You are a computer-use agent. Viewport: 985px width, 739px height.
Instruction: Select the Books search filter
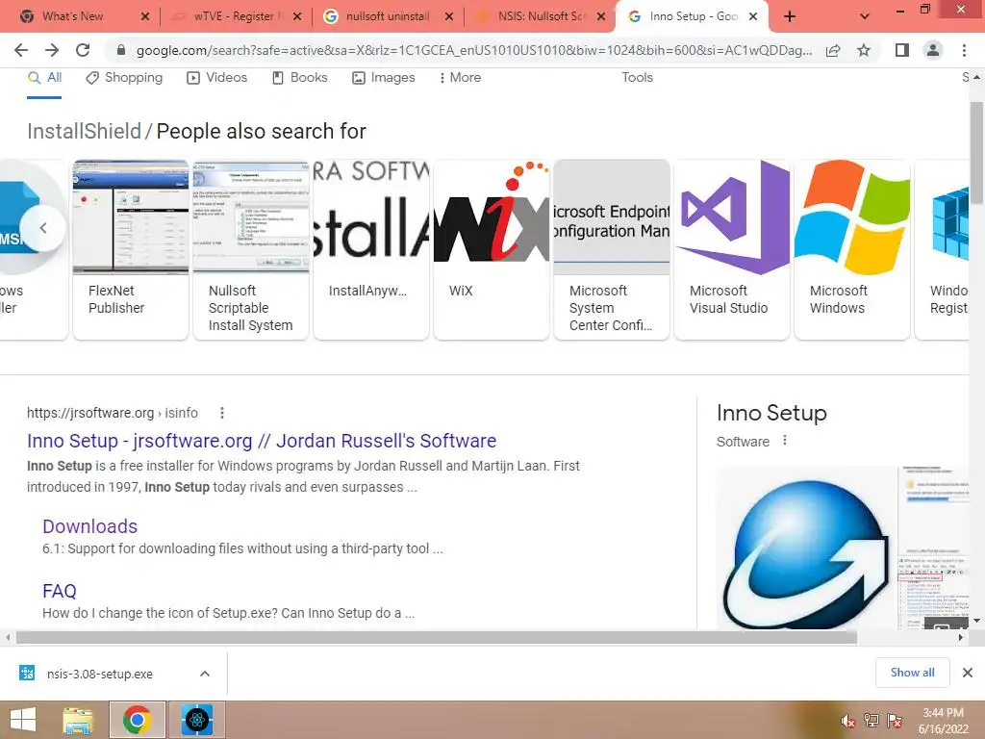(x=300, y=78)
